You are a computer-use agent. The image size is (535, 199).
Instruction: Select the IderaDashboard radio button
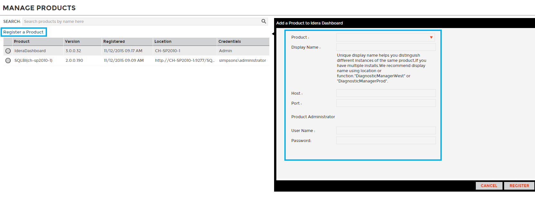click(x=8, y=51)
